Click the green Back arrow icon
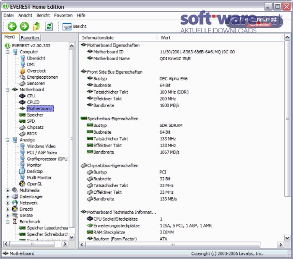 (12, 26)
